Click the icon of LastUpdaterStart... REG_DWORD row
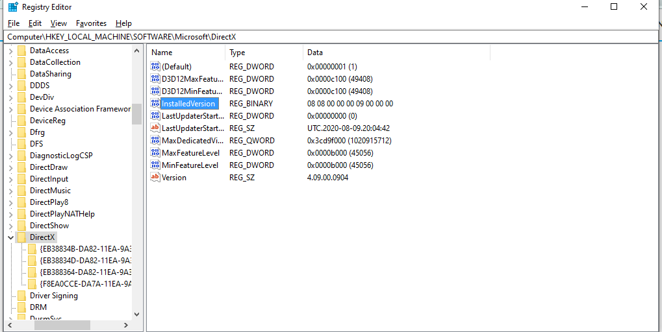The image size is (662, 332). point(155,116)
